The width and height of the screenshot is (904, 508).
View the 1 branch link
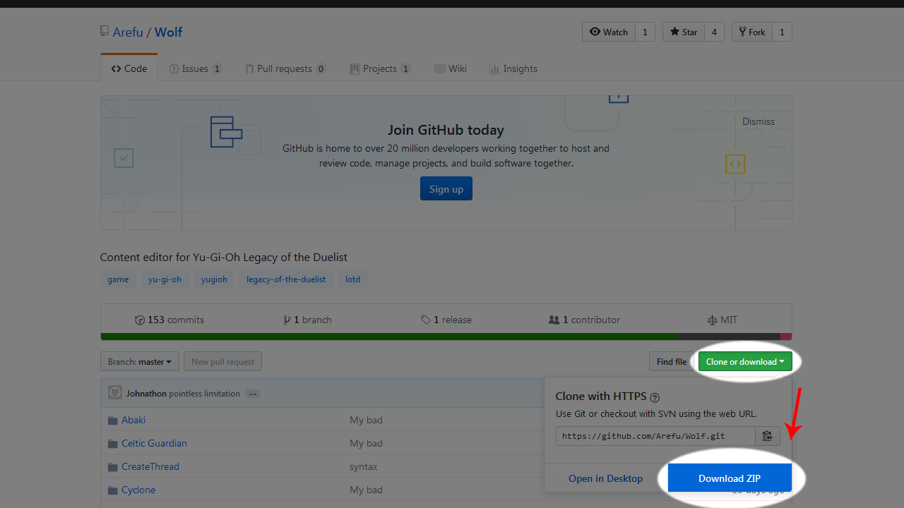click(x=307, y=320)
